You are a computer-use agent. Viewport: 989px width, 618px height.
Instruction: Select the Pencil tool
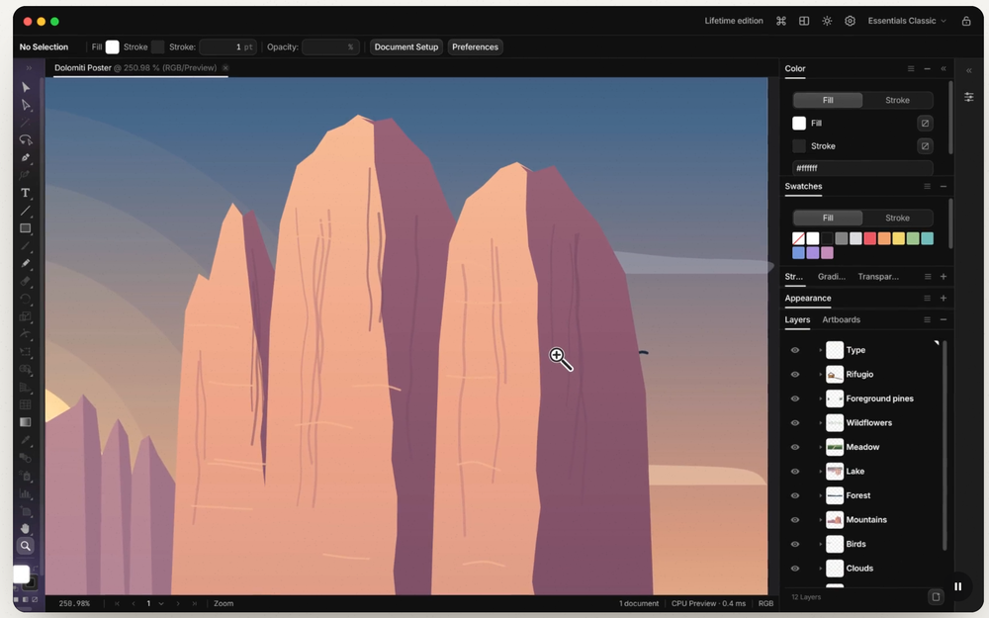(26, 264)
